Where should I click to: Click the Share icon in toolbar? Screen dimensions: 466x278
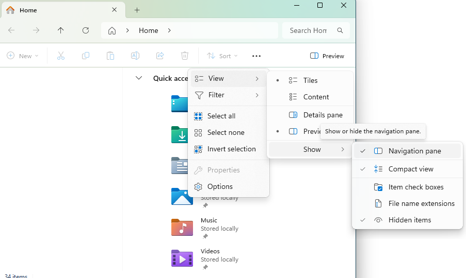click(160, 56)
